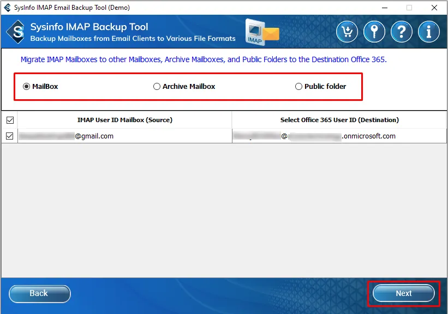Click the IMAP envelope icon in header
Viewport: 448px width, 314px height.
(262, 32)
